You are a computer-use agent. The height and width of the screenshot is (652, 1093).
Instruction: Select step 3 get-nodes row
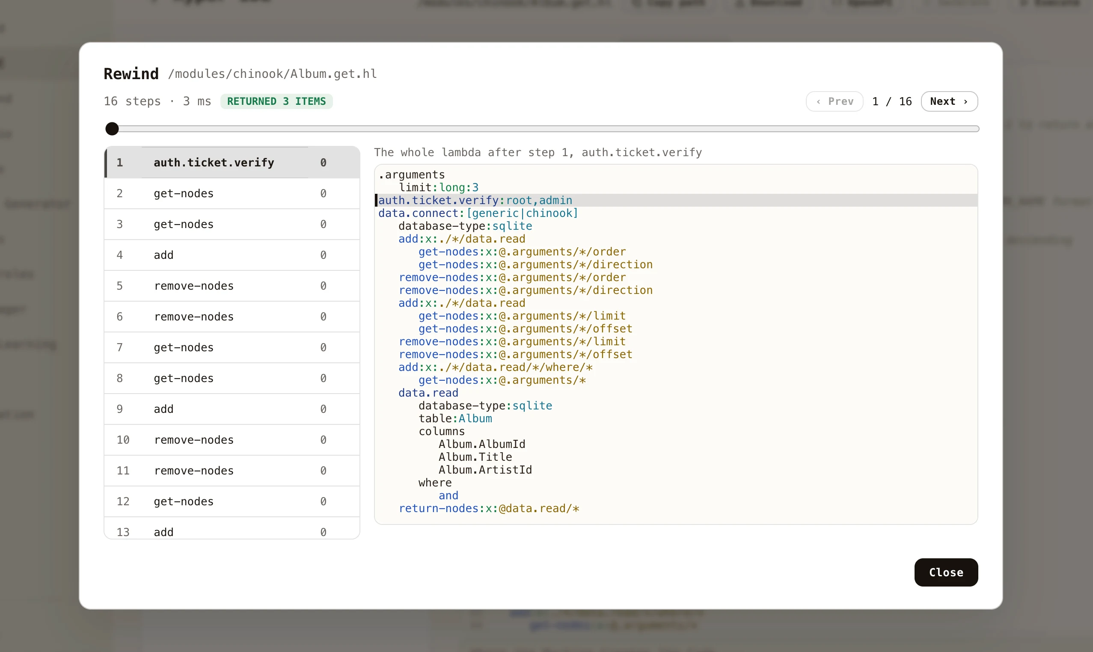point(232,224)
